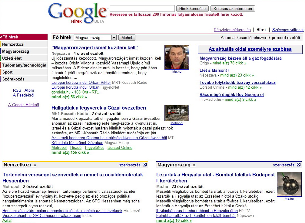Open the Orbán Viktor photo thumbnail

point(177,57)
